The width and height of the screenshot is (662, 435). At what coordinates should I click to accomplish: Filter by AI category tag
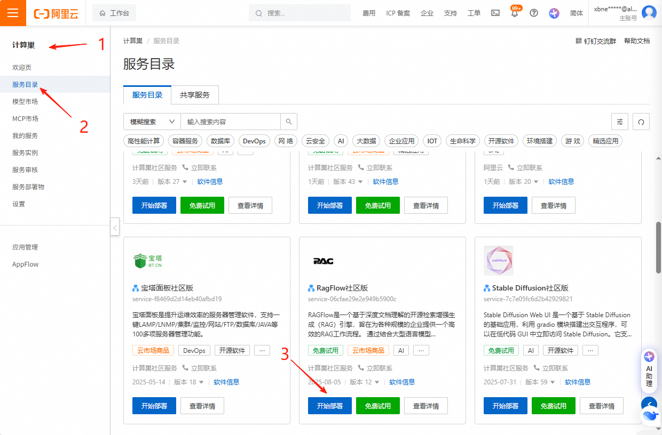pos(340,141)
